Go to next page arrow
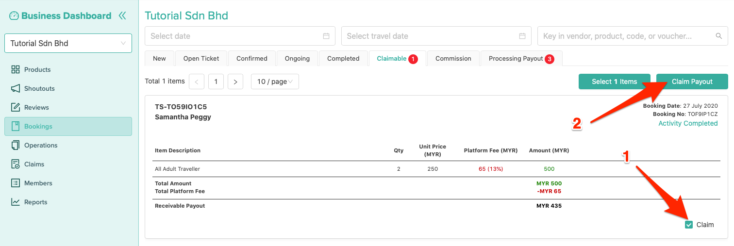The image size is (734, 246). click(x=235, y=82)
